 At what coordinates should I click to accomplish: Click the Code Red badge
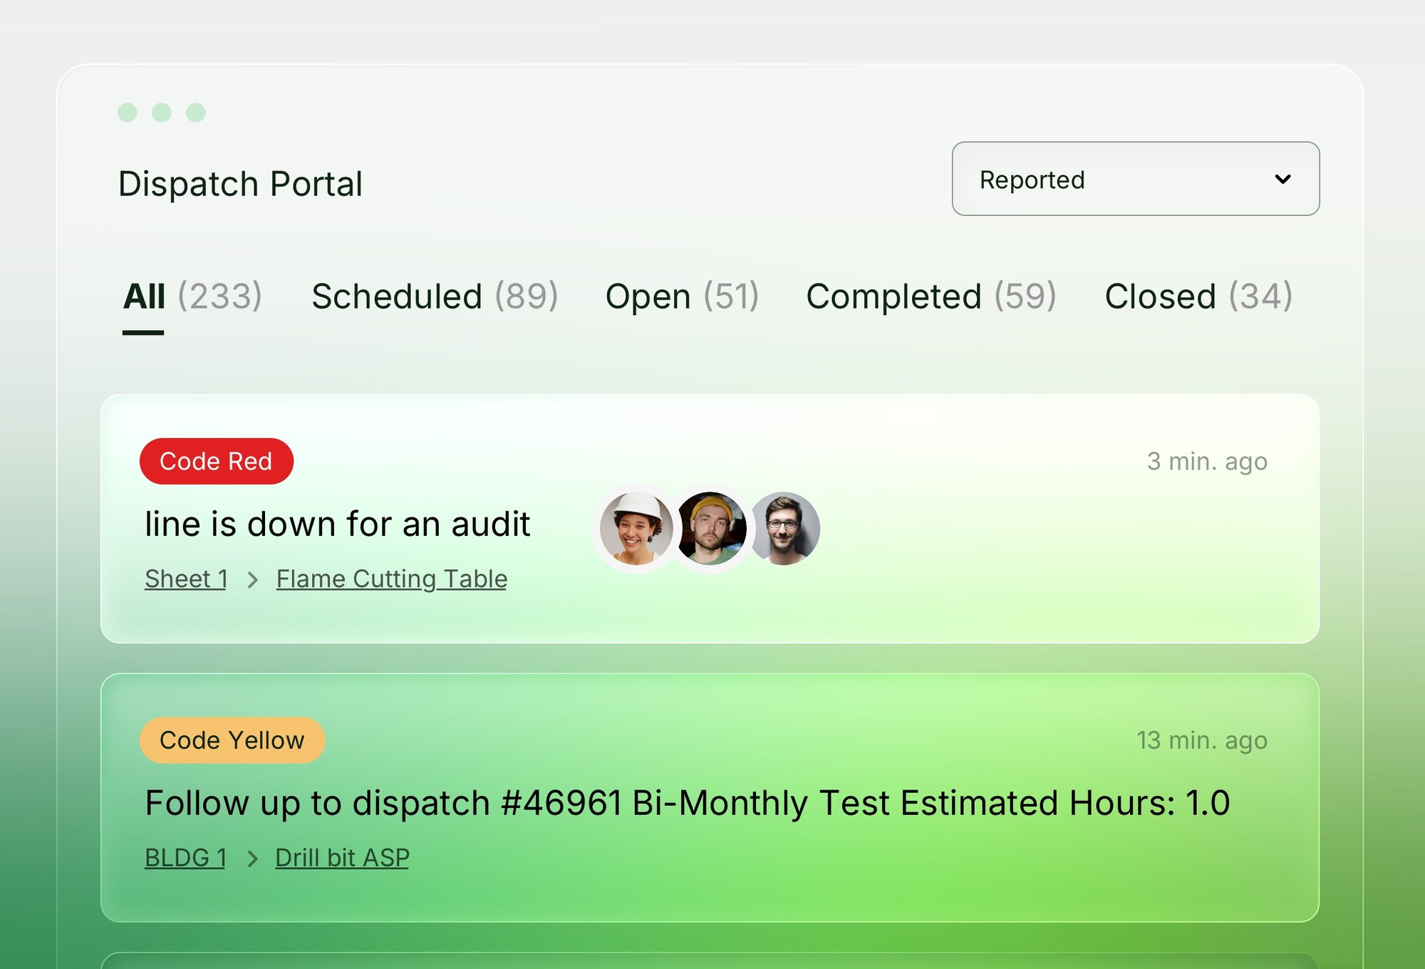pyautogui.click(x=217, y=461)
